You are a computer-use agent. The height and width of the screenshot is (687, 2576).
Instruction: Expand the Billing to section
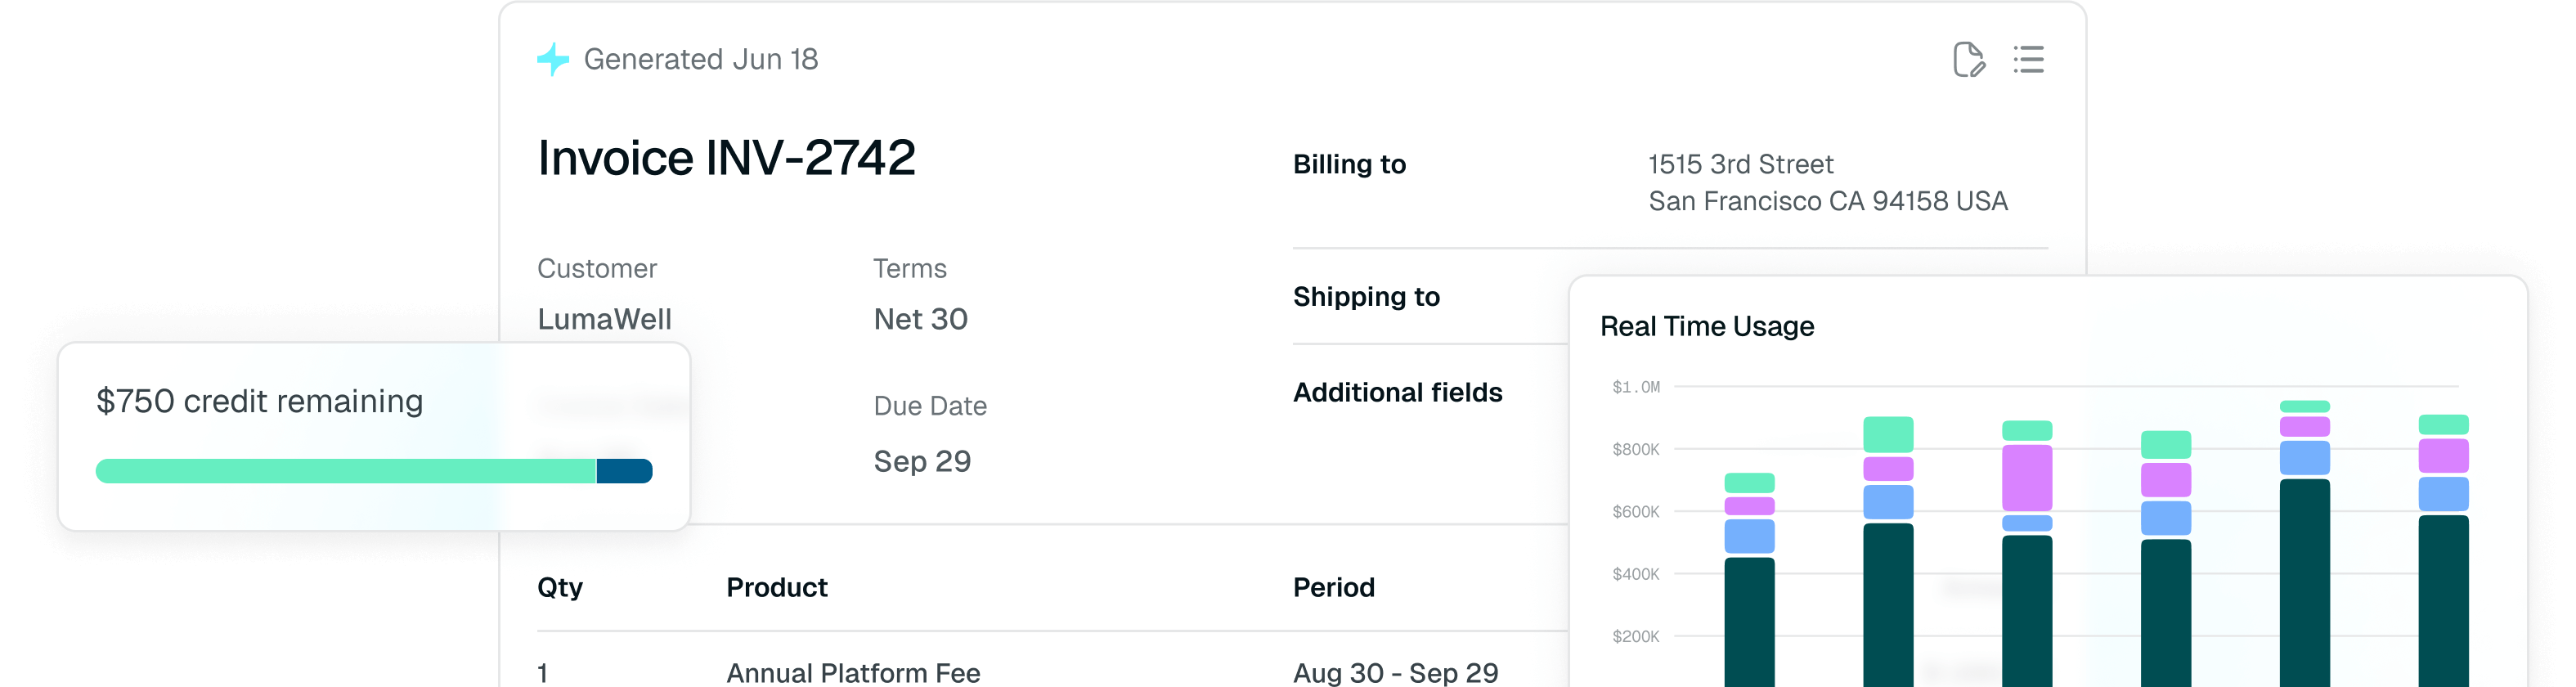pos(1349,165)
